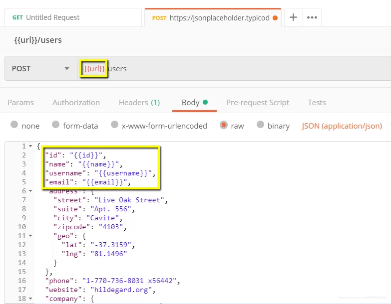The height and width of the screenshot is (304, 391).
Task: Click the "company" key on line 18
Action: 63,299
